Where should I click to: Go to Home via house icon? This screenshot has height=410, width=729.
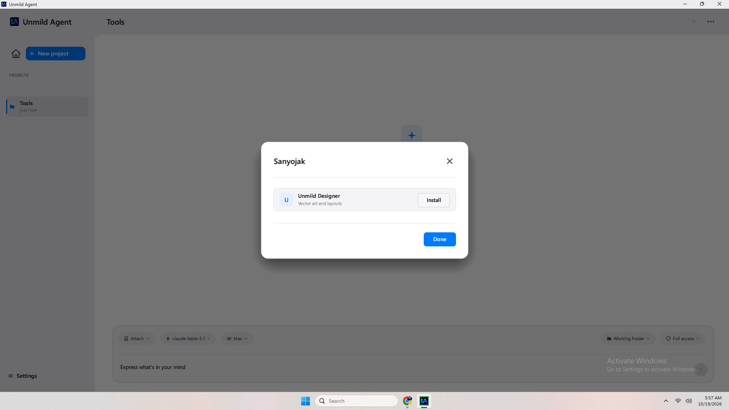[x=16, y=54]
